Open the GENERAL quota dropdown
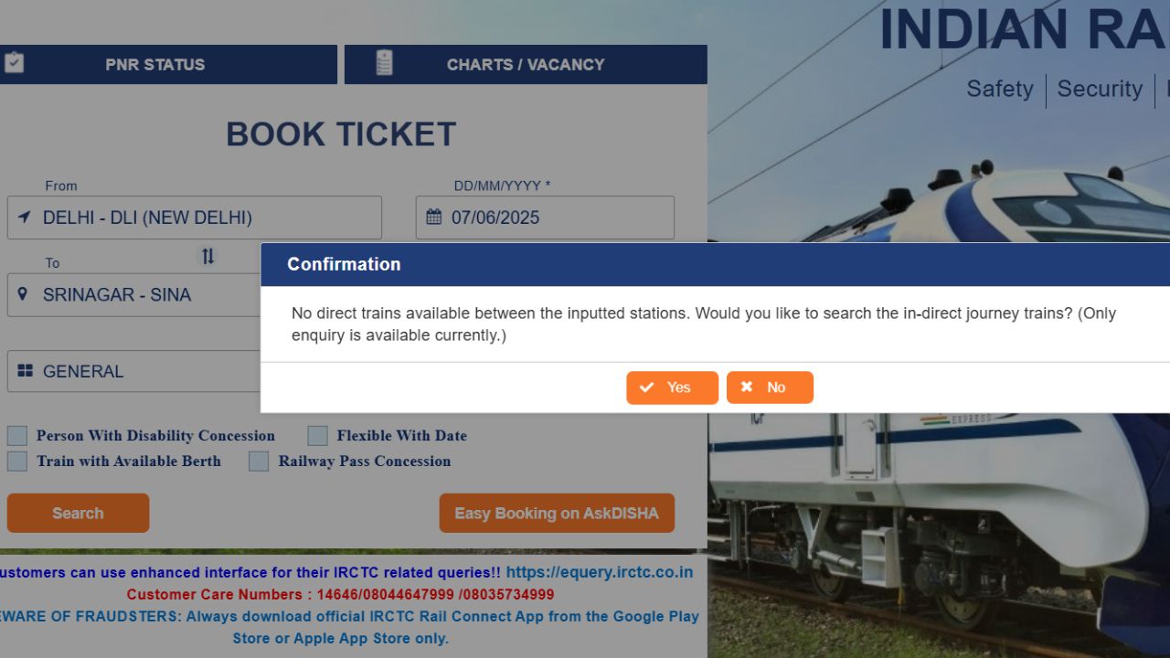 (x=134, y=371)
